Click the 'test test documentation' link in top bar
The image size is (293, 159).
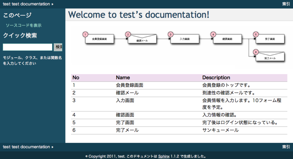tap(26, 4)
